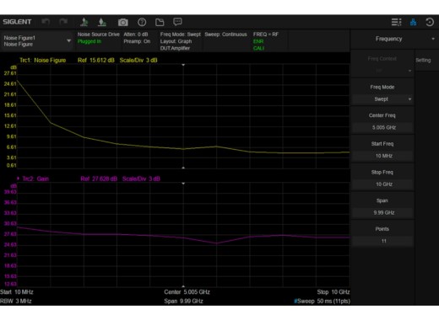This screenshot has width=439, height=320.
Task: Open the Freq Mode Swept dropdown
Action: click(x=382, y=99)
